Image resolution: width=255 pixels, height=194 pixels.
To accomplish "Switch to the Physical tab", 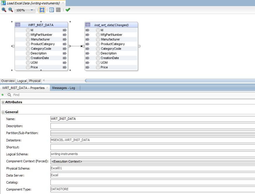I will [35, 81].
